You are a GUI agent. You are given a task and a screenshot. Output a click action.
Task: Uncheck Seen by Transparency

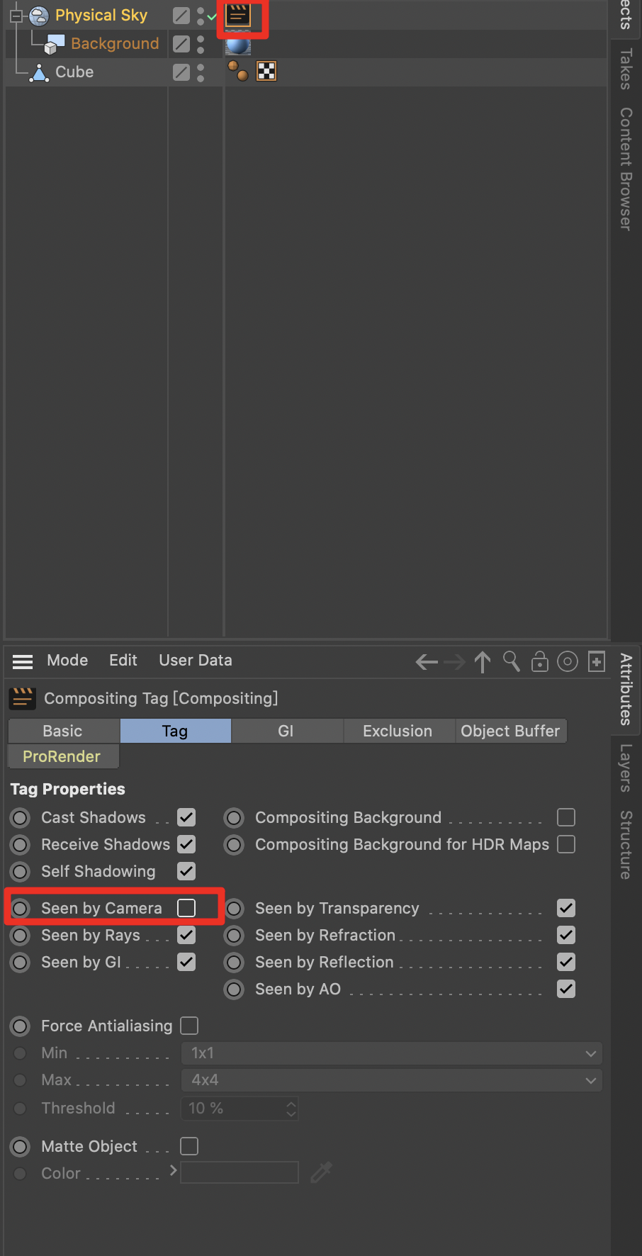click(x=566, y=908)
